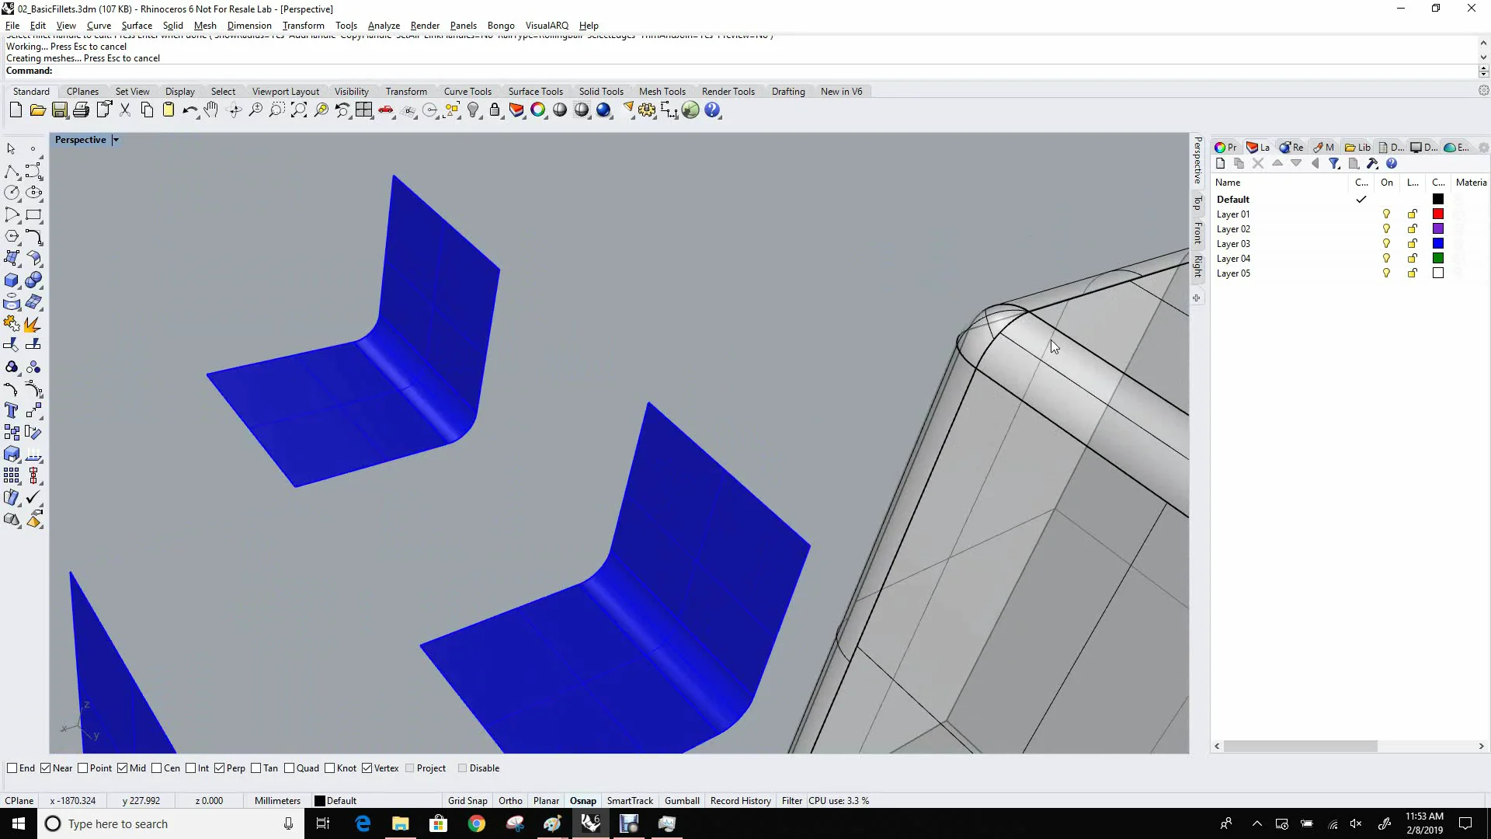Activate the Pan tool icon
Image resolution: width=1491 pixels, height=839 pixels.
(x=210, y=110)
